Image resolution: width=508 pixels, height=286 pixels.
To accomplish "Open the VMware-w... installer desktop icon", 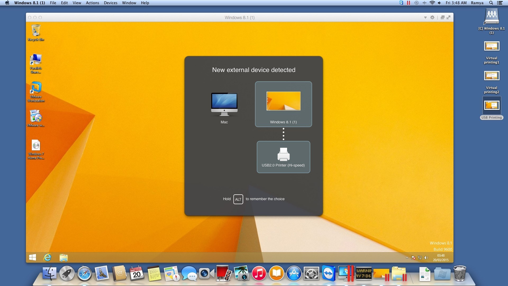I will [x=36, y=118].
